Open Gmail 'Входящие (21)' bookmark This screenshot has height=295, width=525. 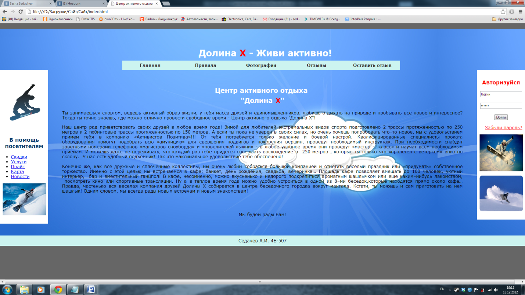[281, 19]
